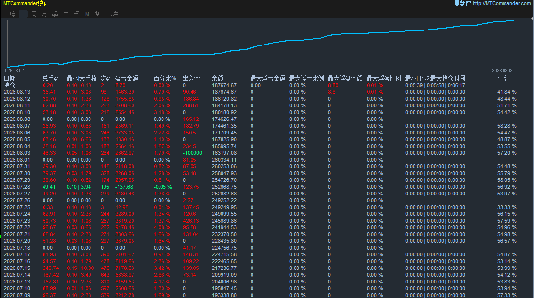
Task: Click the 4.17 % percentage cell
Action: [162, 282]
